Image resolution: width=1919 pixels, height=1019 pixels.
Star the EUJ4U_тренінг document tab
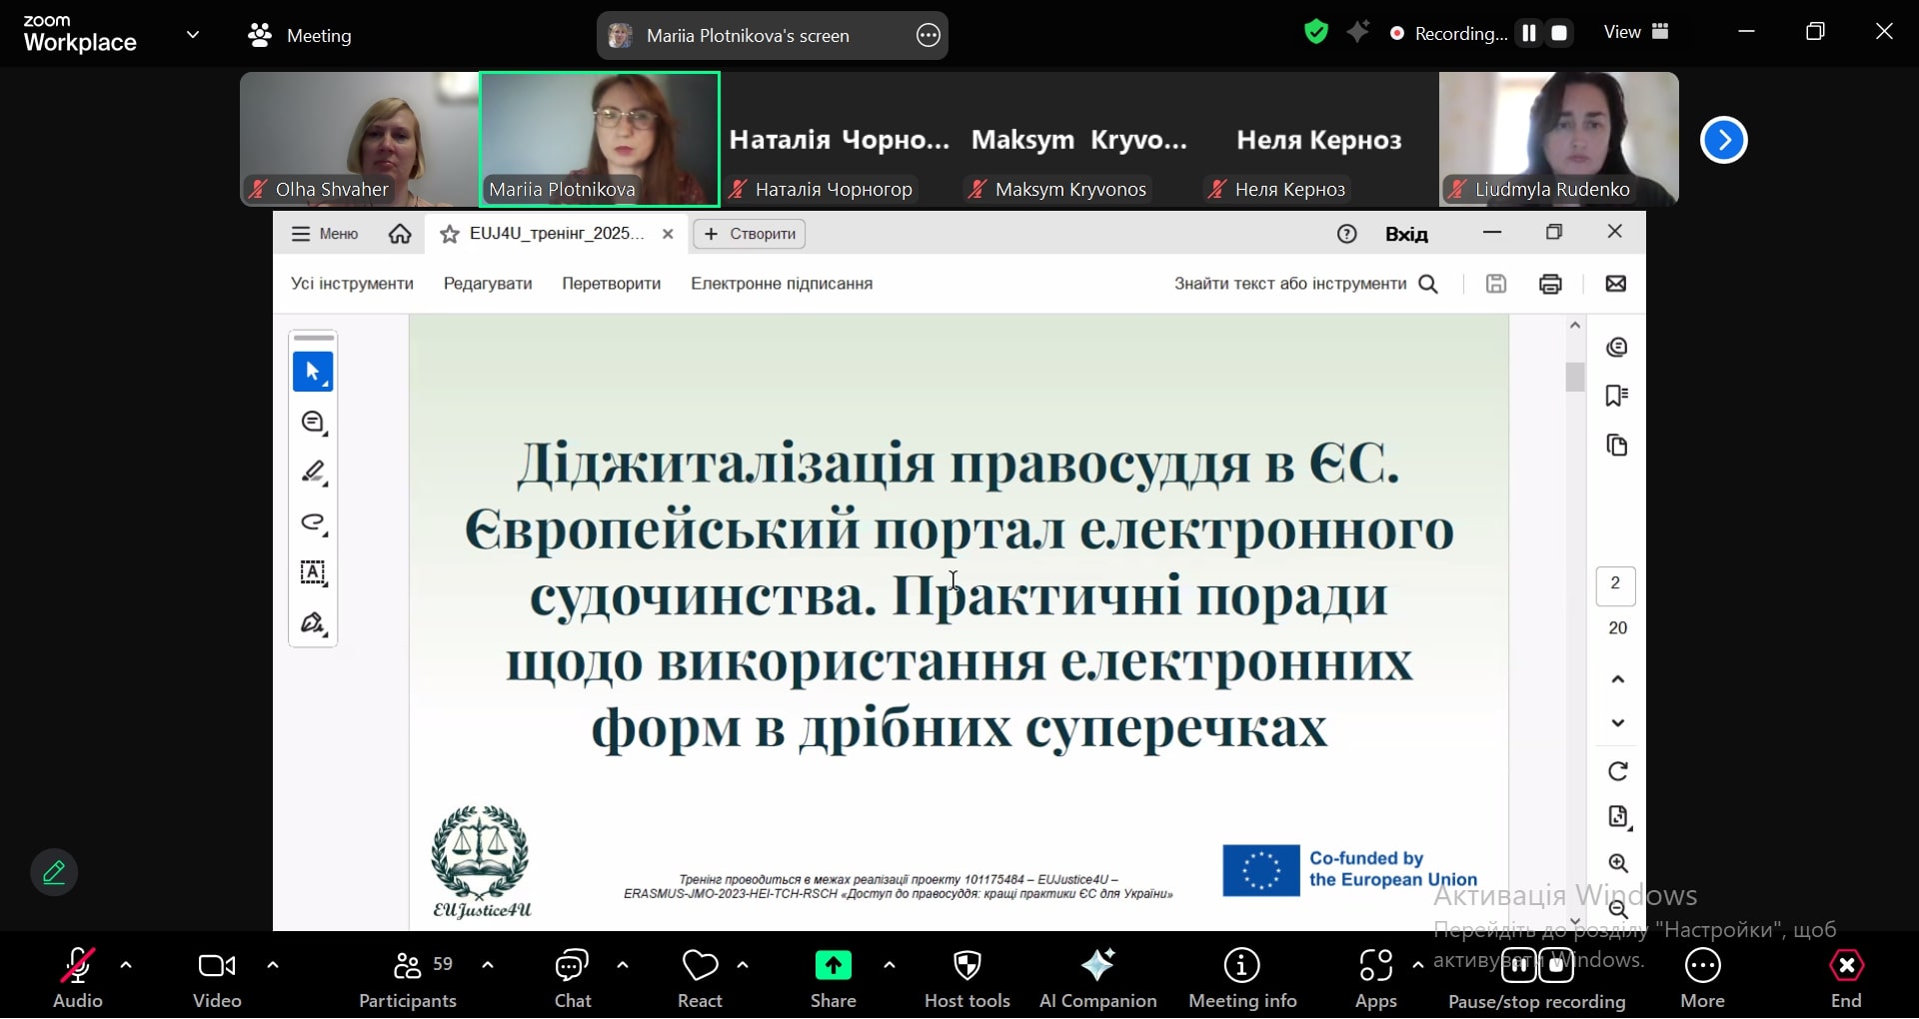click(450, 234)
